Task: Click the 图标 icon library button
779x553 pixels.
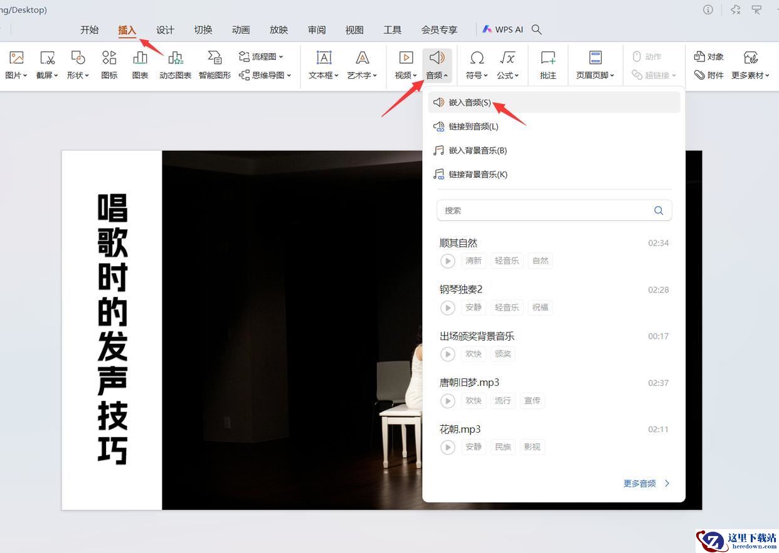Action: click(109, 65)
